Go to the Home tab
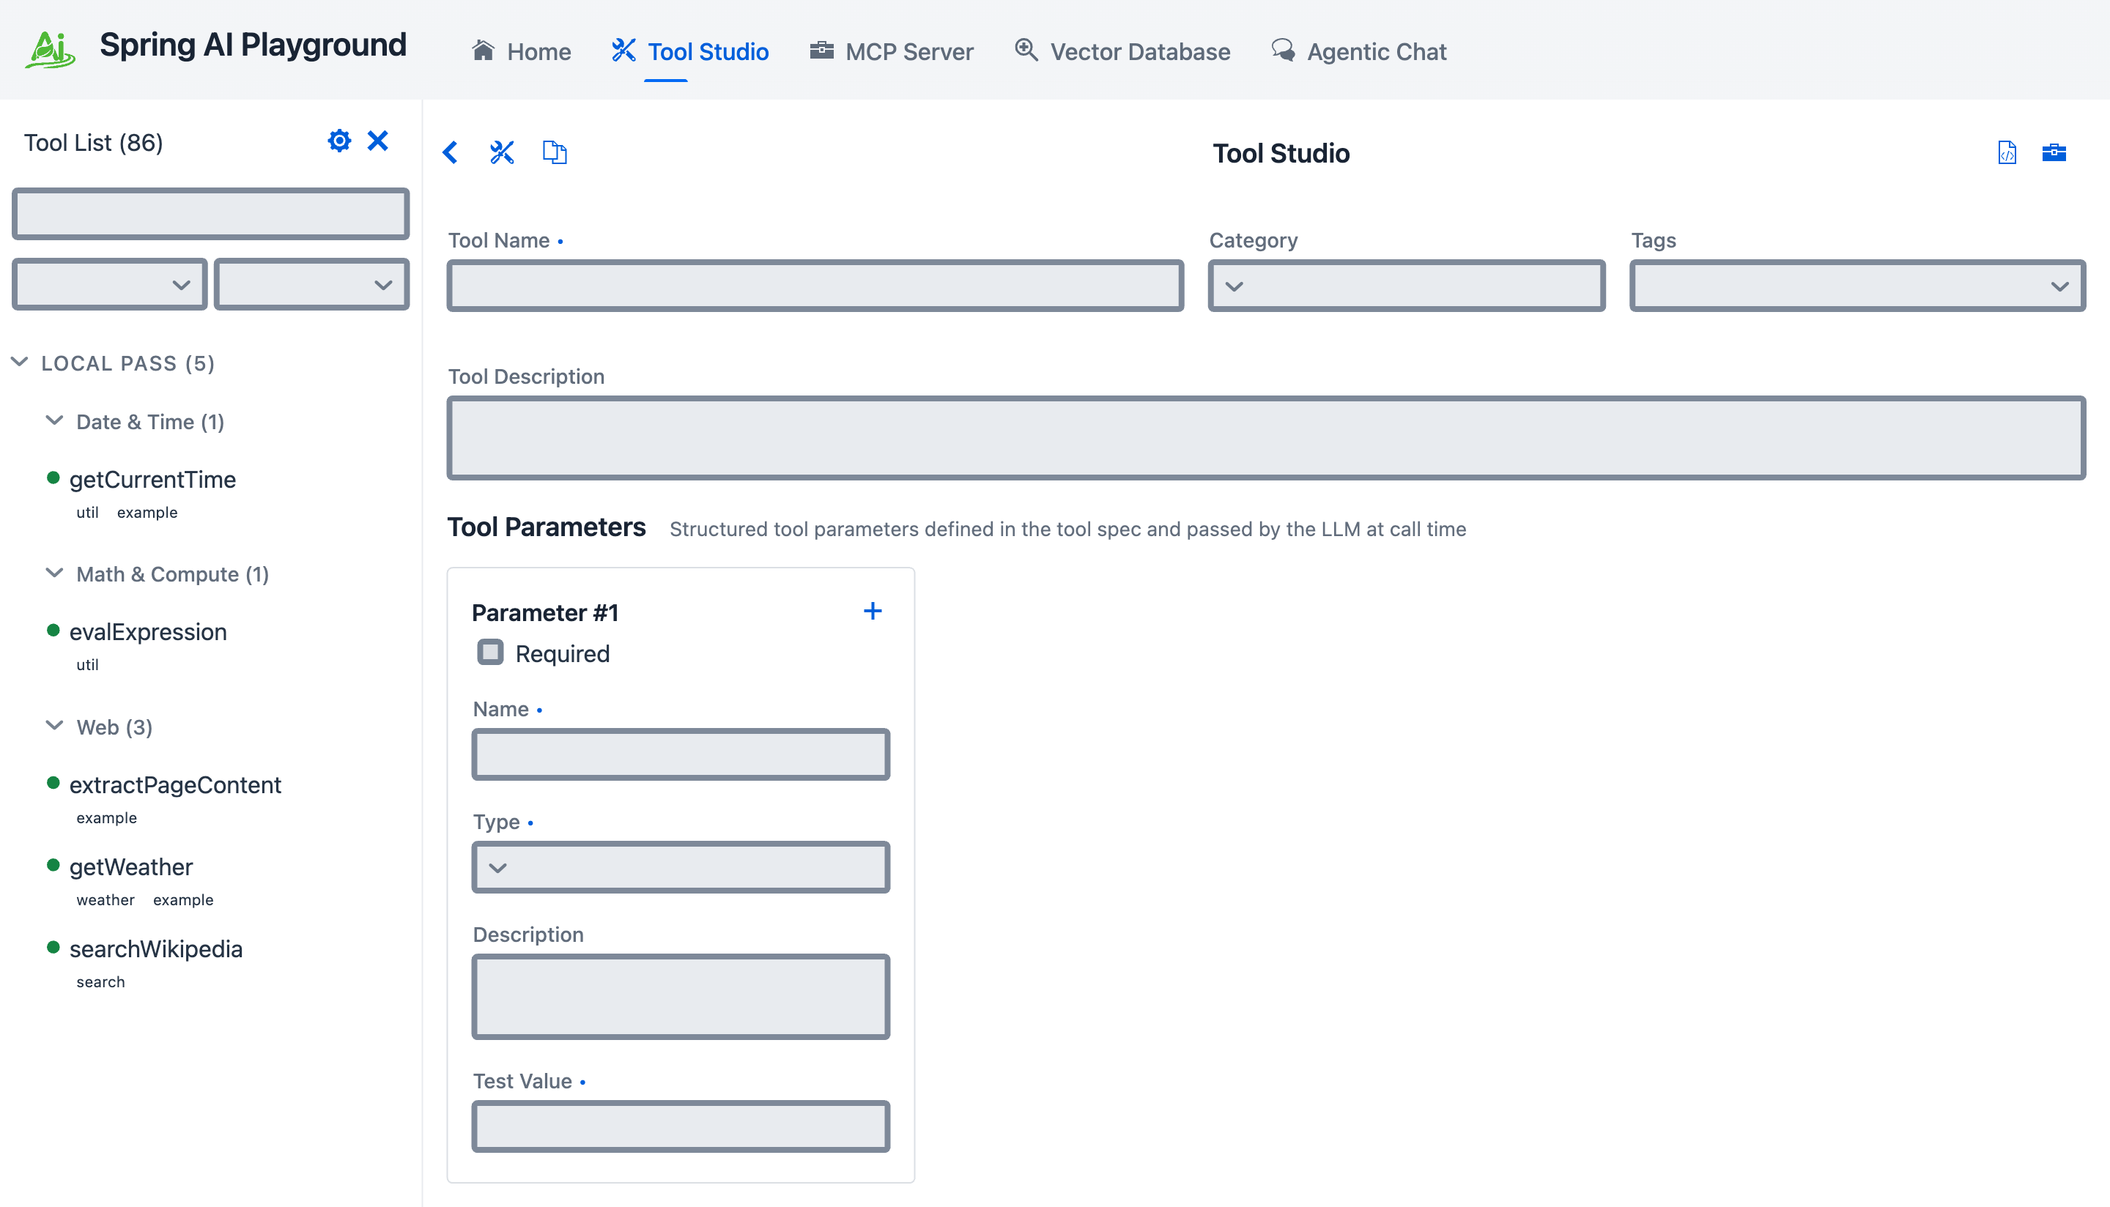 521,51
